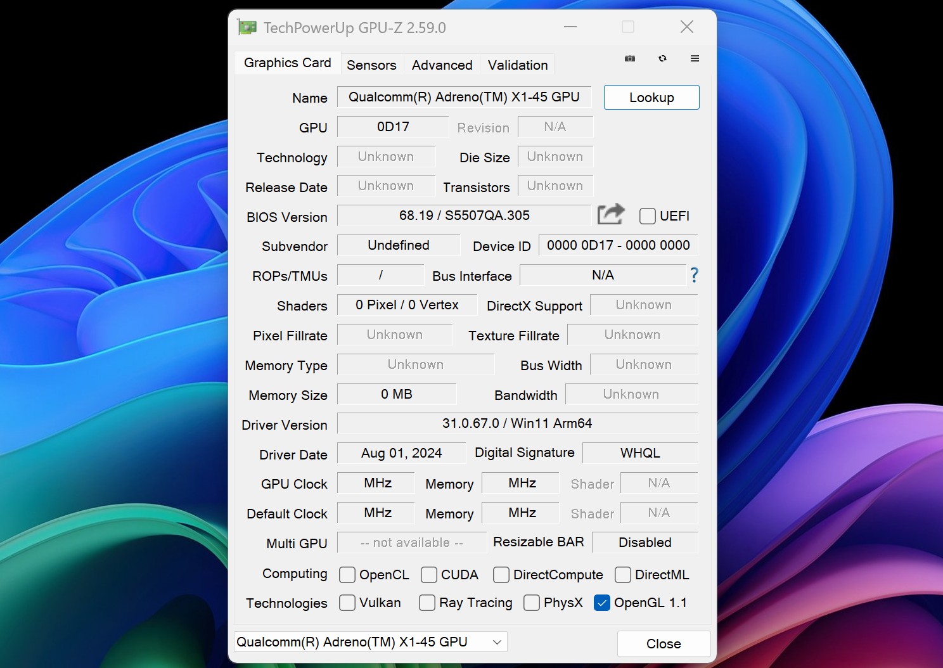Click the Shader N/A field in Default Clock row
The width and height of the screenshot is (943, 668).
point(659,513)
